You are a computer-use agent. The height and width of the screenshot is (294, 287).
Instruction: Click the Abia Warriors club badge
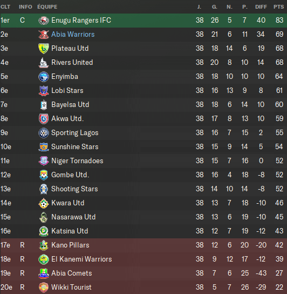44,35
